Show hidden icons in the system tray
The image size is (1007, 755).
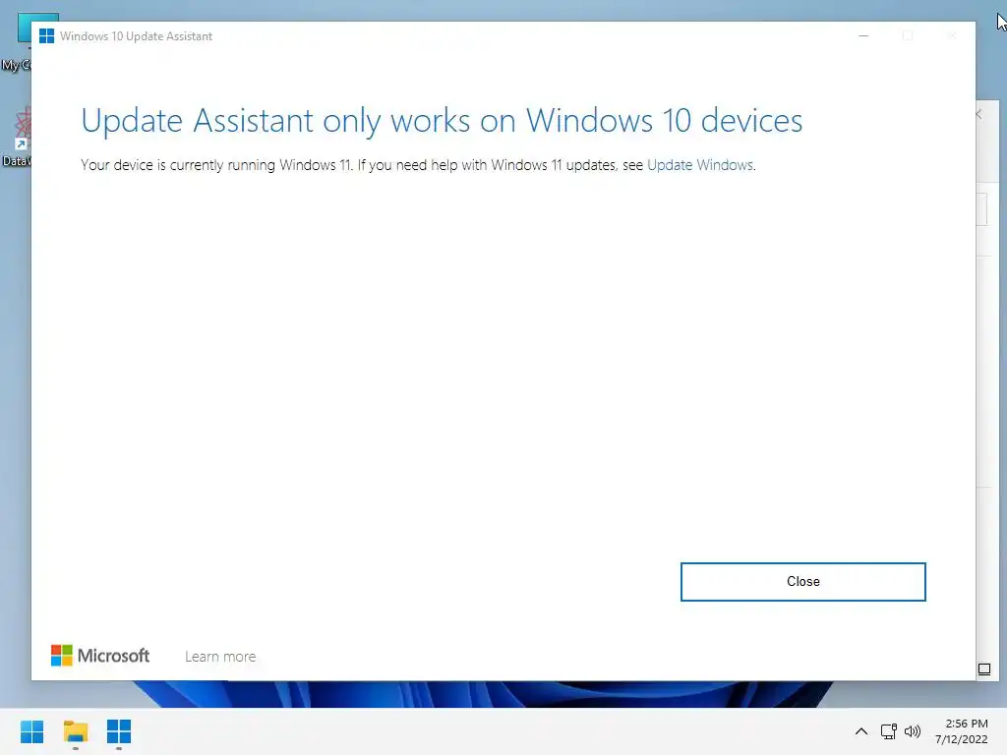pos(861,731)
